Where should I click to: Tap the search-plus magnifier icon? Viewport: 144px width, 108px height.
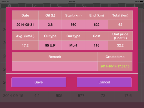(84, 6)
